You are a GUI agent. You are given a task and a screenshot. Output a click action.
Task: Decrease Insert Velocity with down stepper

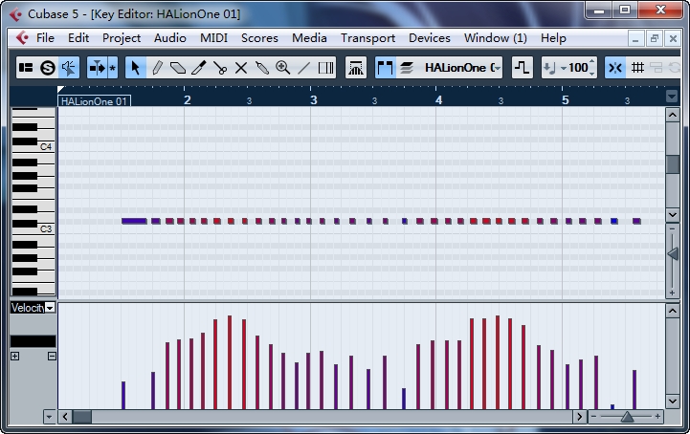coord(591,73)
